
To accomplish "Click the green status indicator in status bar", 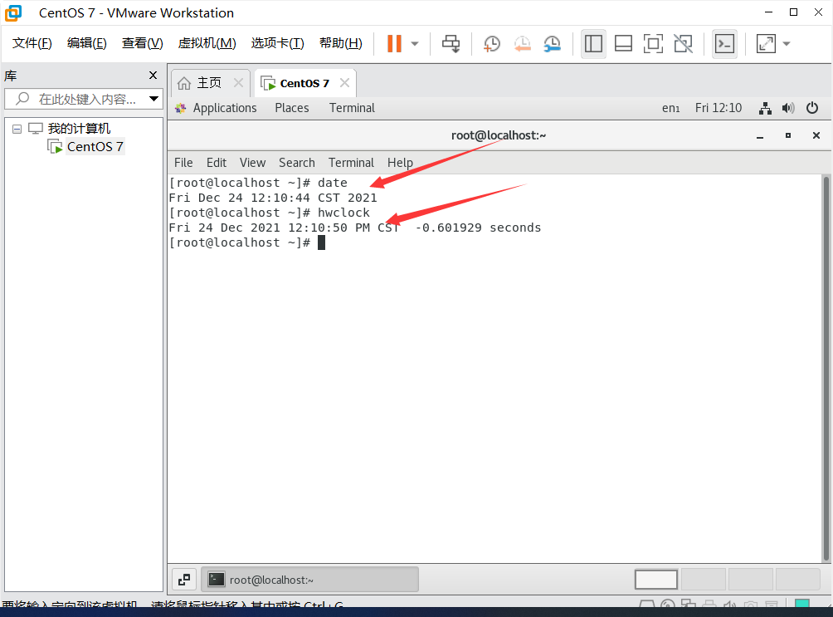I will [802, 603].
